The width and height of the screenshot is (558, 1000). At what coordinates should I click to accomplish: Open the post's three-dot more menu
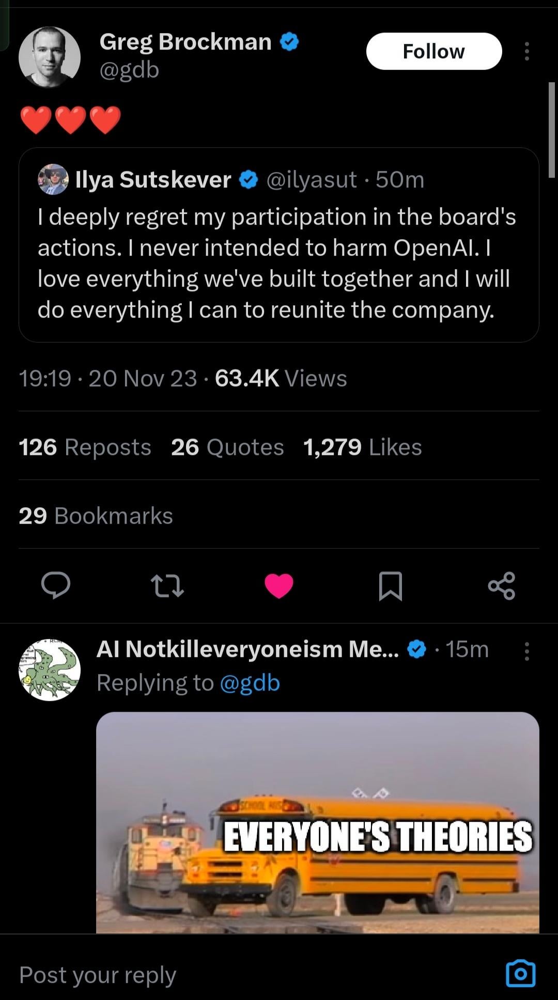(526, 51)
